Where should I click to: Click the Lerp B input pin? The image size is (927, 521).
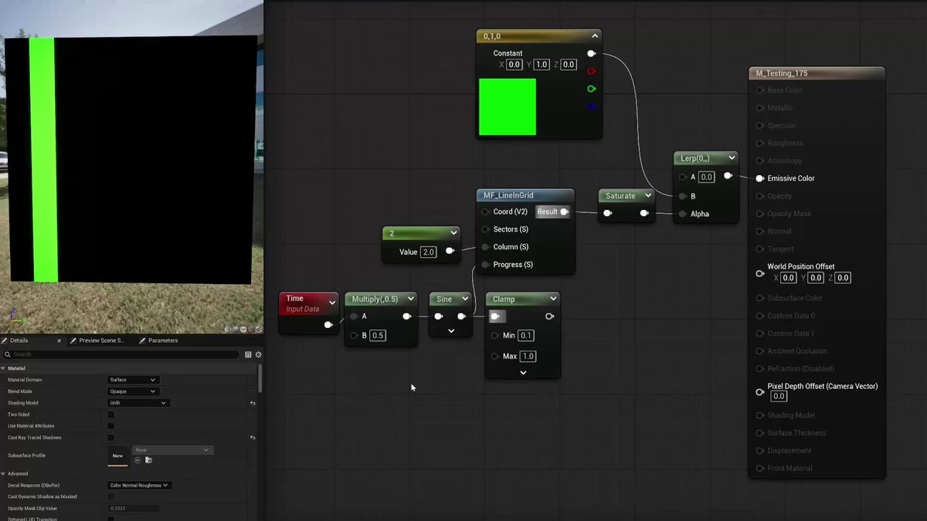(x=683, y=196)
